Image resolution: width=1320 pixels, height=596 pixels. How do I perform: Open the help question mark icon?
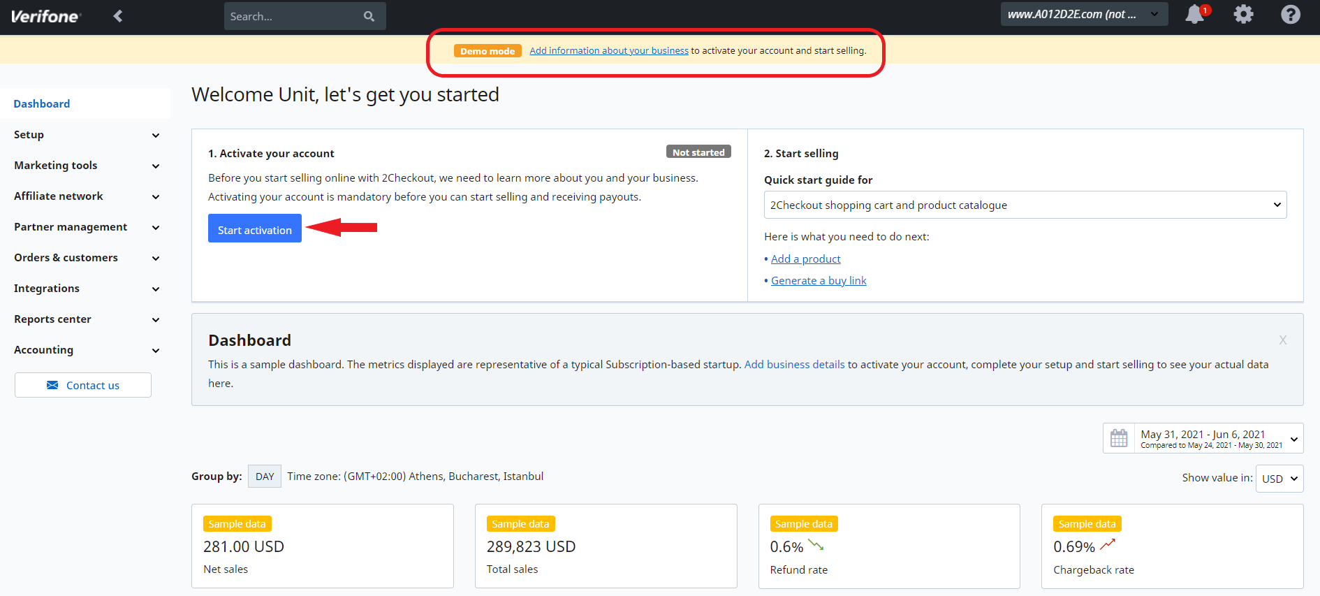[1291, 14]
